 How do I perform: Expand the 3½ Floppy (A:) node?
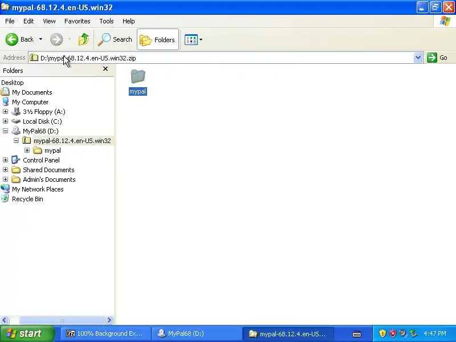tap(5, 111)
